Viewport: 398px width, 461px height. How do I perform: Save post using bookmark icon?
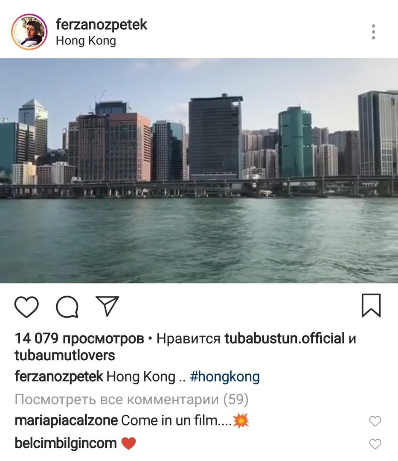point(371,306)
